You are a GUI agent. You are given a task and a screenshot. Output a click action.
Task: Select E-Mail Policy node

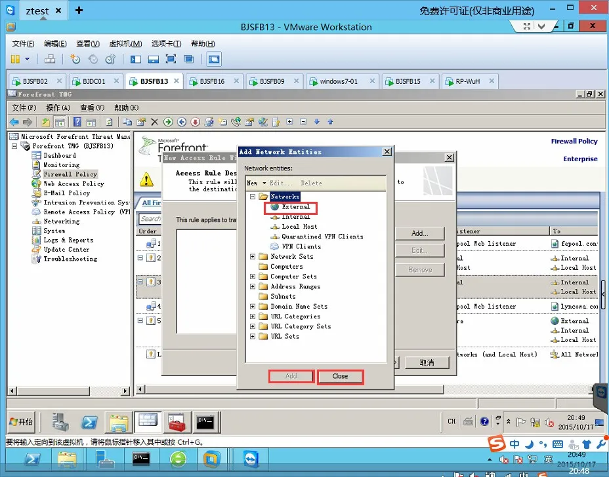pos(66,193)
